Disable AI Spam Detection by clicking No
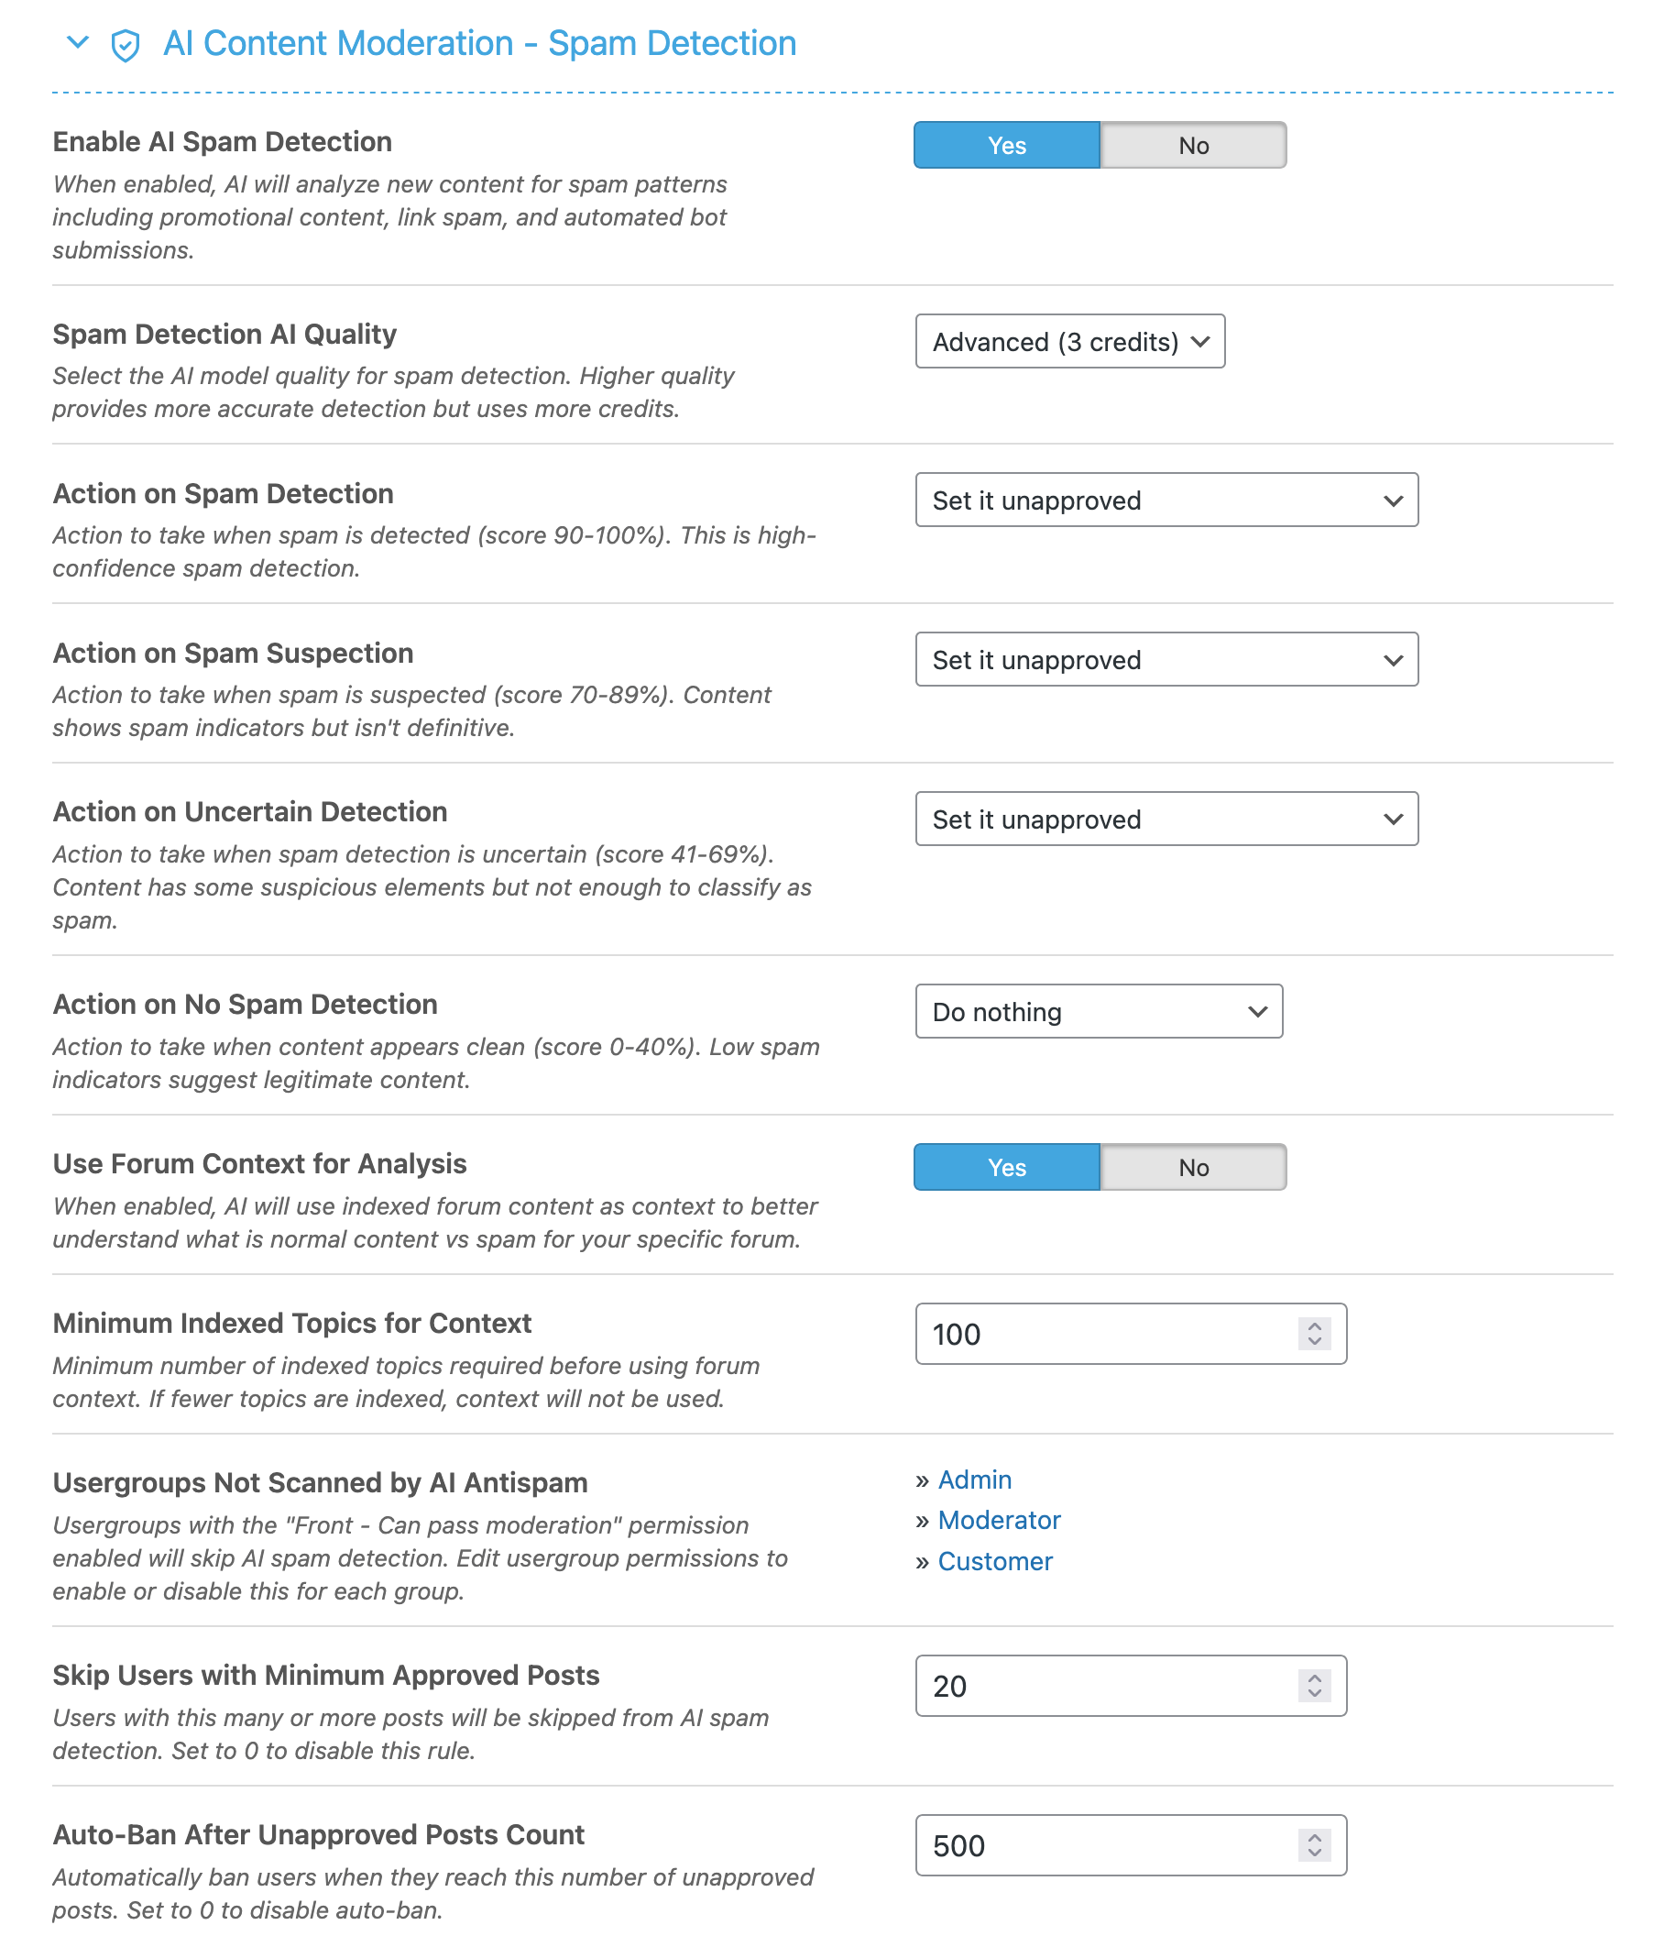This screenshot has width=1664, height=1958. (x=1192, y=144)
